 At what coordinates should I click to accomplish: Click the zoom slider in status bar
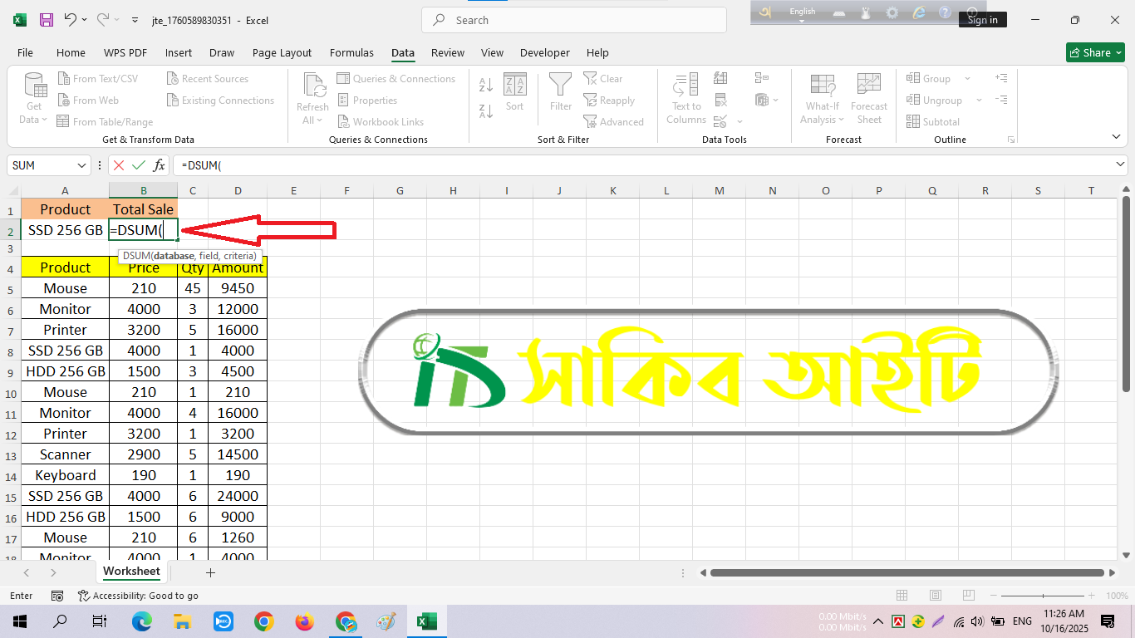(x=1044, y=596)
